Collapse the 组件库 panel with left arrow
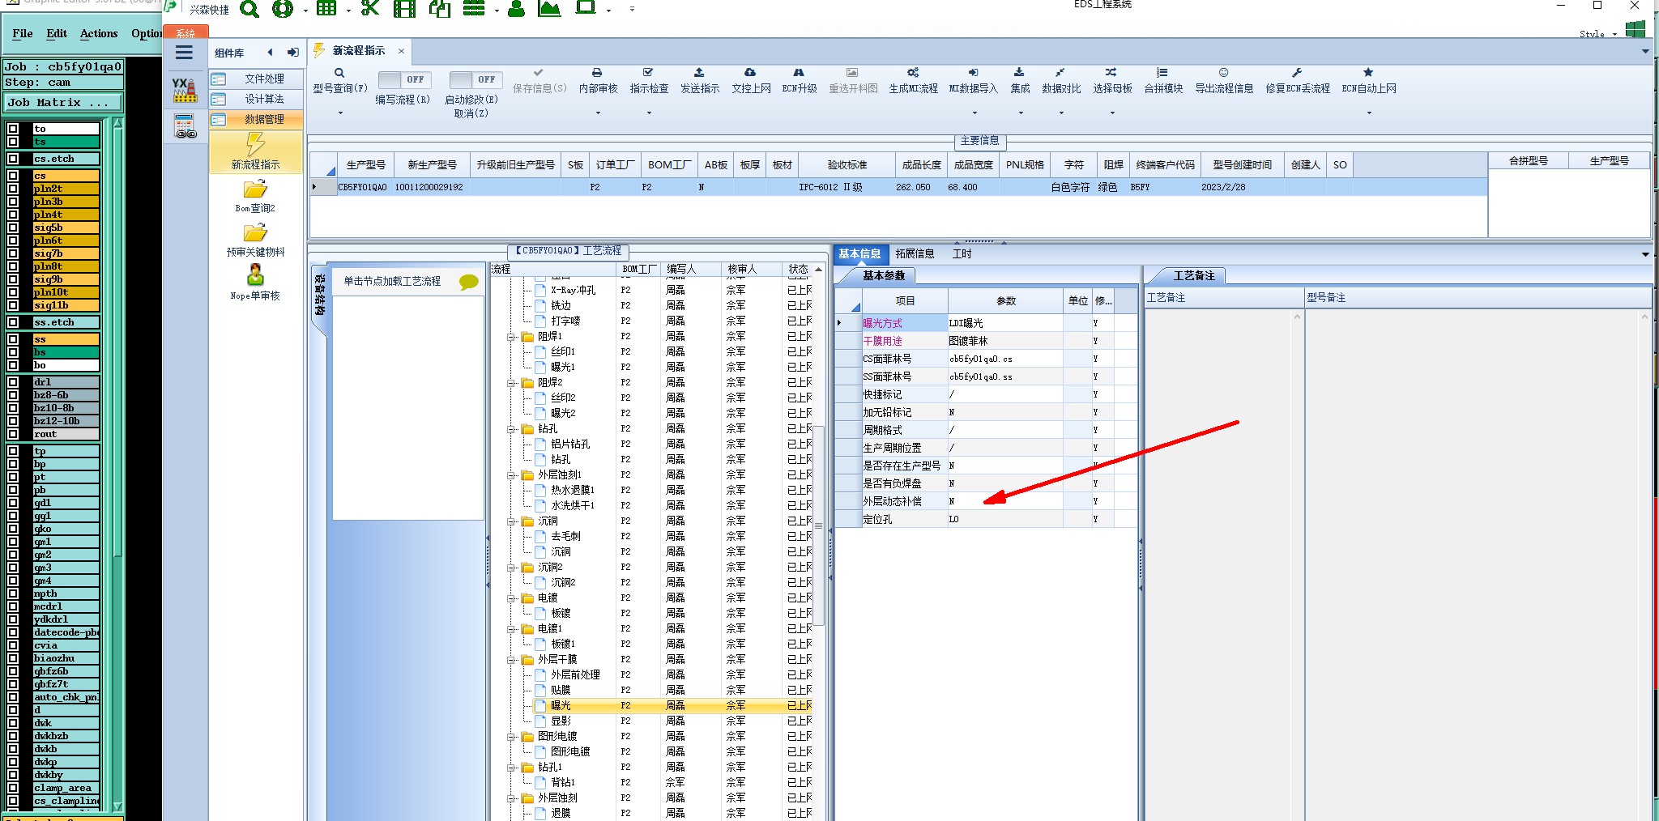The height and width of the screenshot is (821, 1659). coord(270,53)
